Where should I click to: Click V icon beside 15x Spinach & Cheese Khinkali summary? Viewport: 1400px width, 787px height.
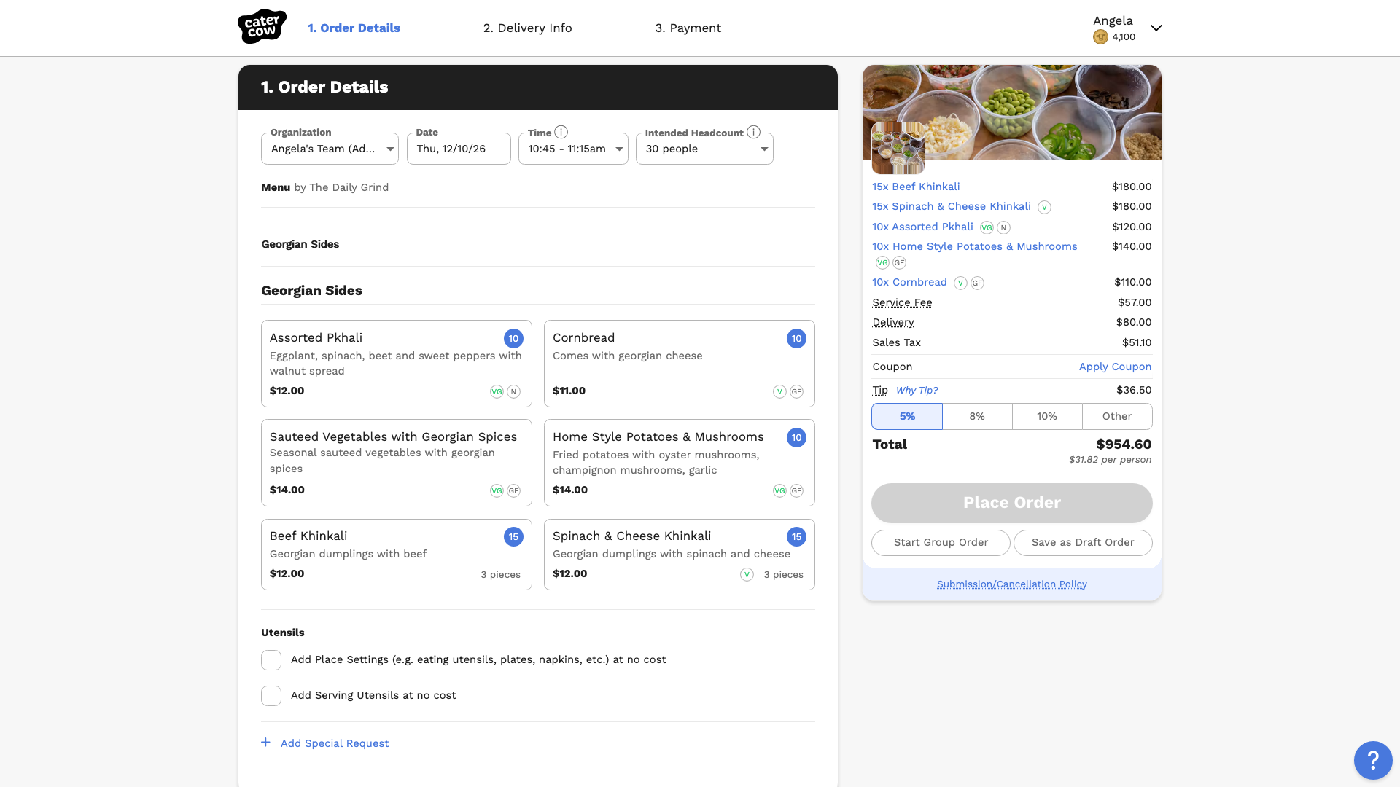[1044, 207]
